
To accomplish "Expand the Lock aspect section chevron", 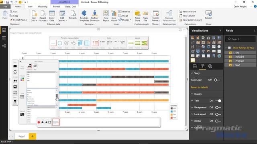I will pyautogui.click(x=192, y=114).
